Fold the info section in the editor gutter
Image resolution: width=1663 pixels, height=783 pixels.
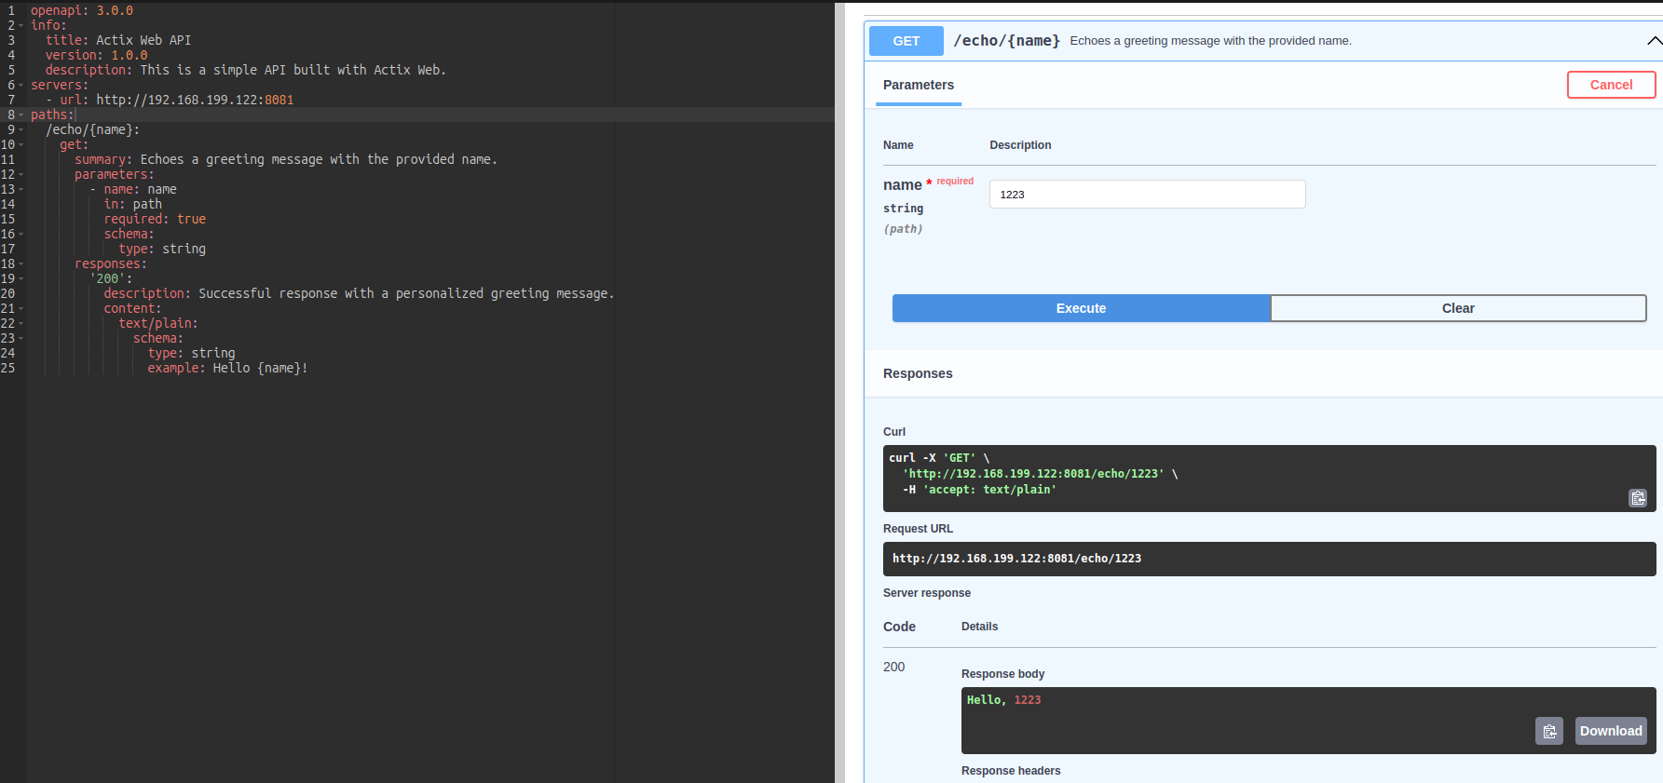pyautogui.click(x=21, y=25)
